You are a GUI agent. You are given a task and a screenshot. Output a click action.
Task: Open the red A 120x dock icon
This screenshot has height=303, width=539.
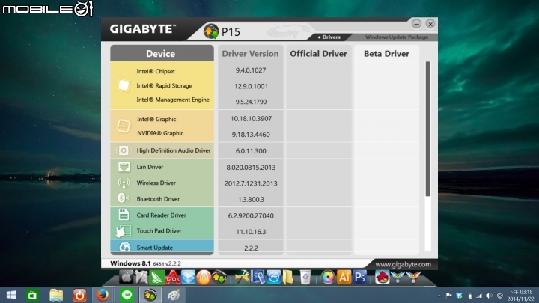(173, 277)
